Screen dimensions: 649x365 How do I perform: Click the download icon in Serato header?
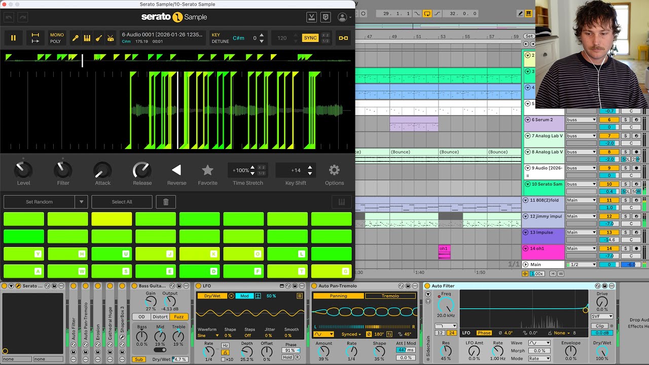(312, 17)
